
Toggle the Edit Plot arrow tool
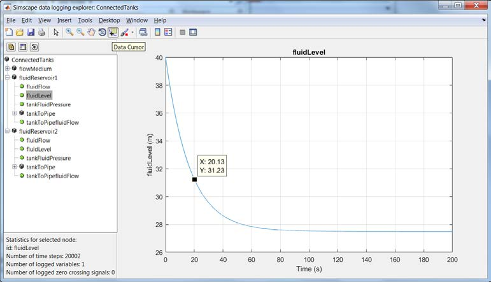point(56,32)
